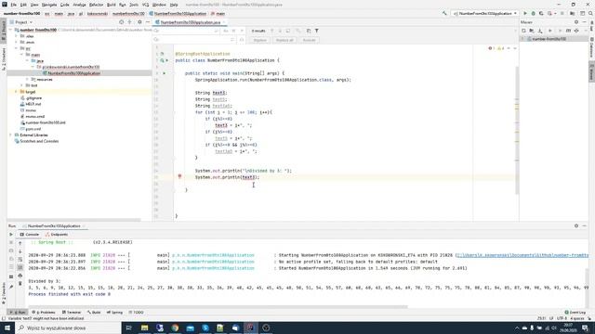The width and height of the screenshot is (595, 334).
Task: Expand External Libraries node
Action: coord(10,135)
